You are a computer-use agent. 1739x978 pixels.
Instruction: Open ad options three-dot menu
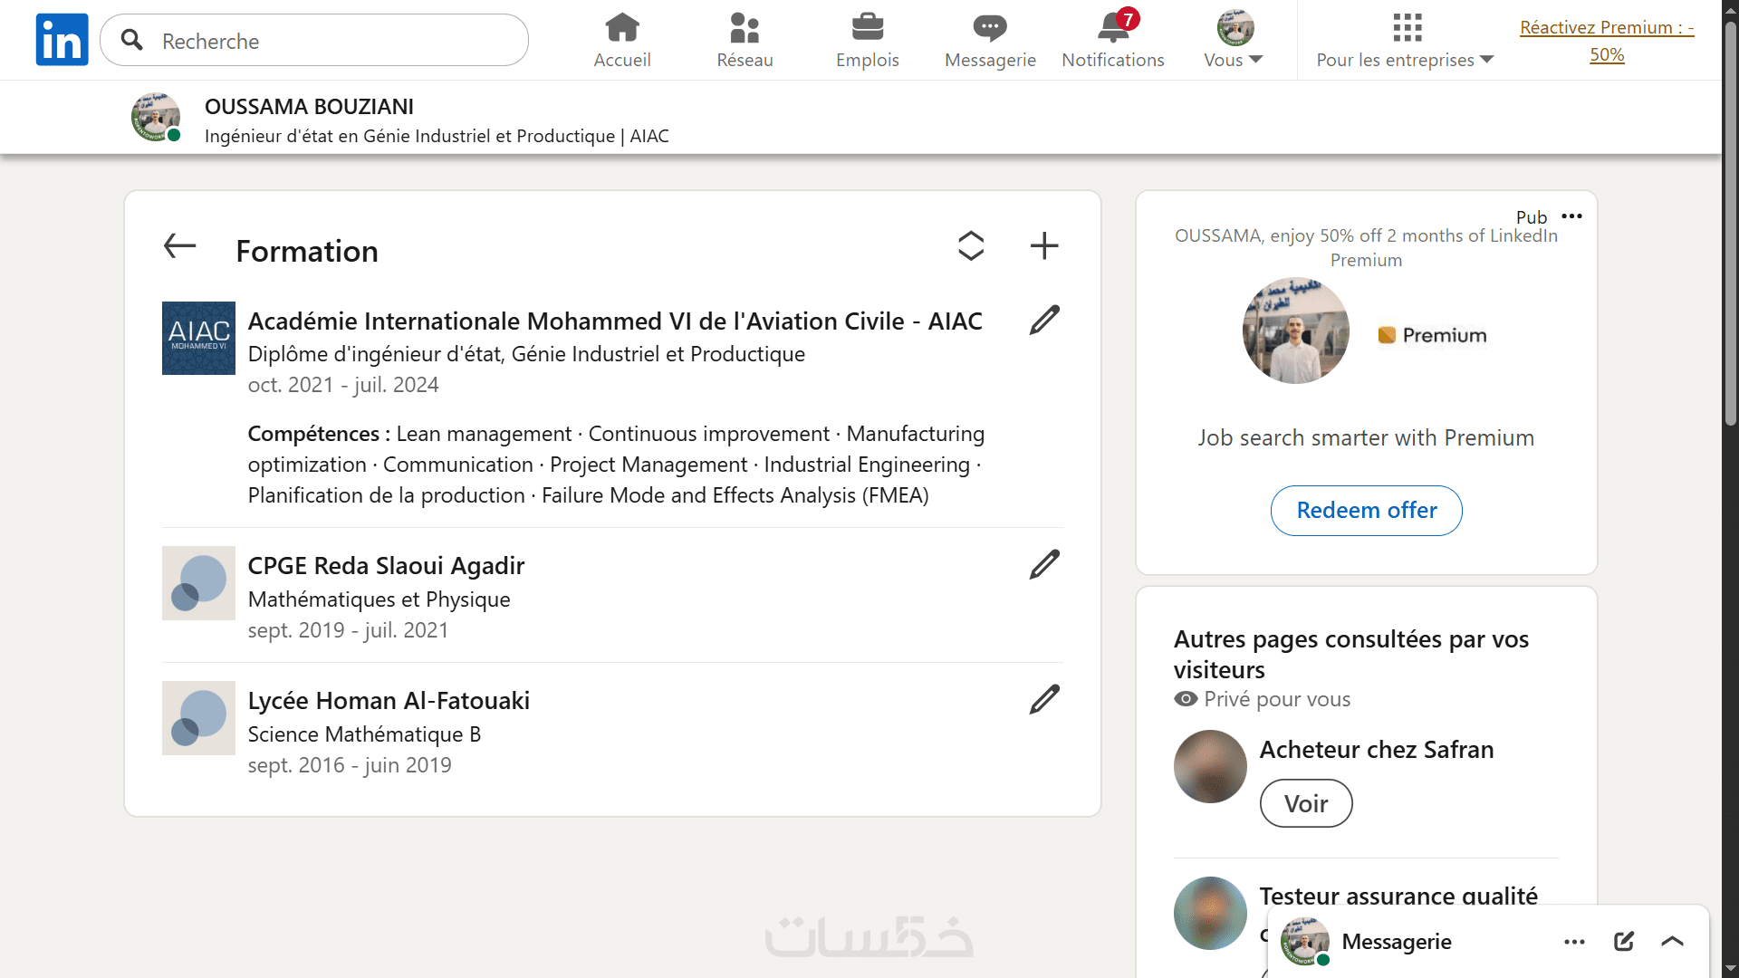(1572, 216)
